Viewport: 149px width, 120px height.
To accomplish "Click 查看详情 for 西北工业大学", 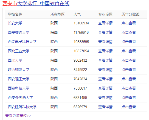I will (105, 51).
